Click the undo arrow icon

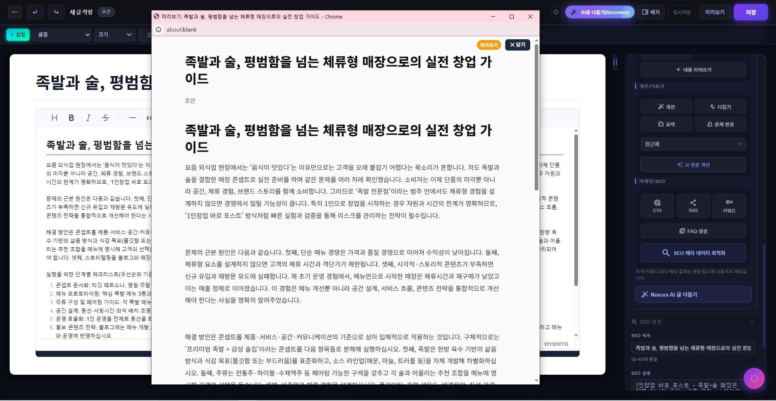35,12
